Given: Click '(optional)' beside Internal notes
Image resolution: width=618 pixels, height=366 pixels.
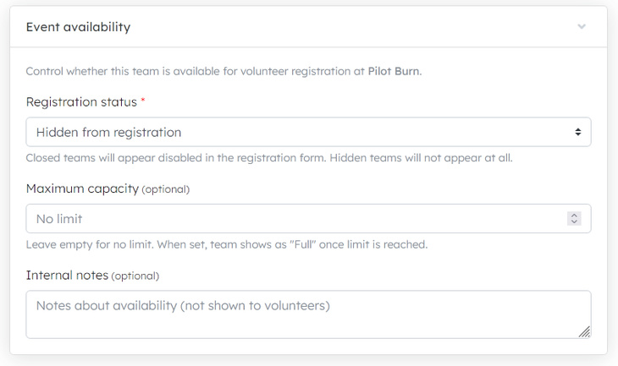Looking at the screenshot, I should click(135, 276).
